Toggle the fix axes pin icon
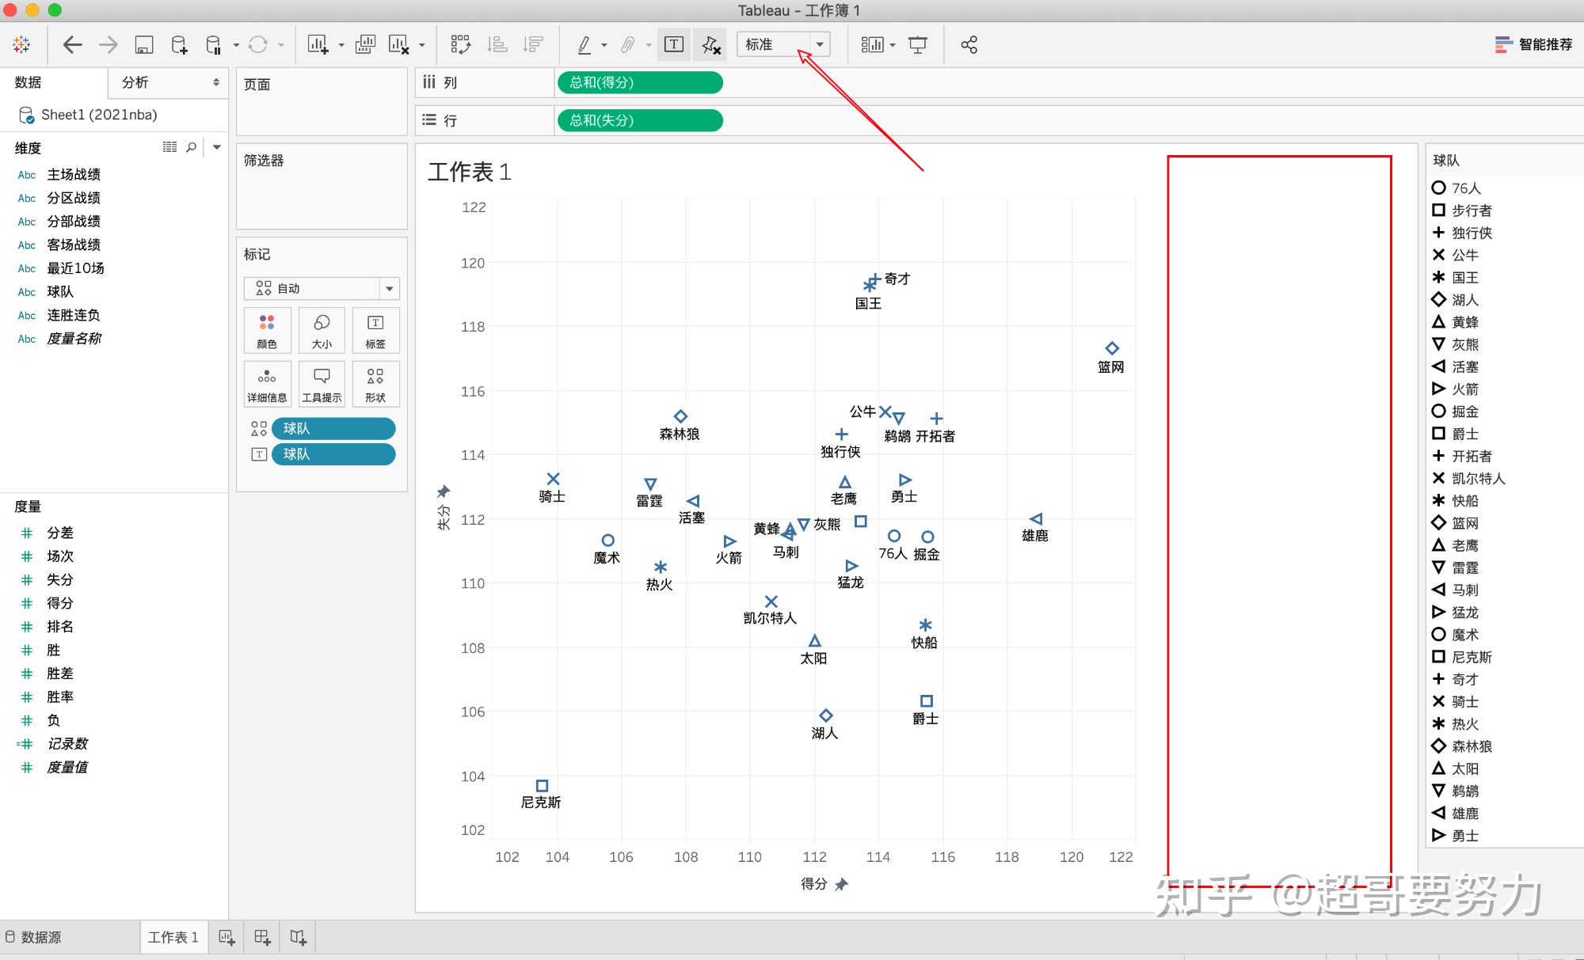Image resolution: width=1584 pixels, height=960 pixels. tap(711, 44)
